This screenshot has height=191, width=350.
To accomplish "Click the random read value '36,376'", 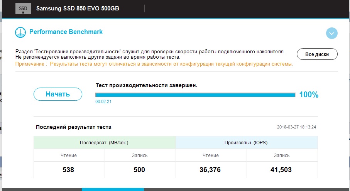I will coord(210,170).
